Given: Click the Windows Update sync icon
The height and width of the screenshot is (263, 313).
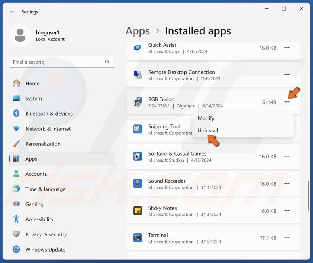Looking at the screenshot, I should pos(16,249).
